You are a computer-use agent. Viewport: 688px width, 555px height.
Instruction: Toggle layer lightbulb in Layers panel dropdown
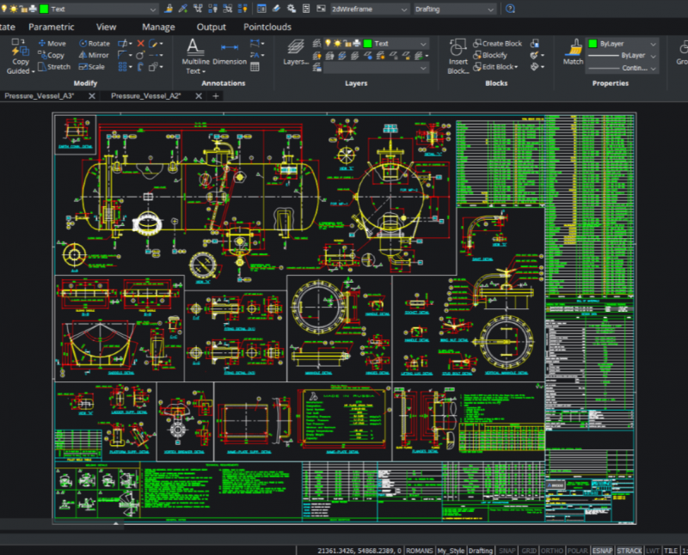(x=328, y=43)
